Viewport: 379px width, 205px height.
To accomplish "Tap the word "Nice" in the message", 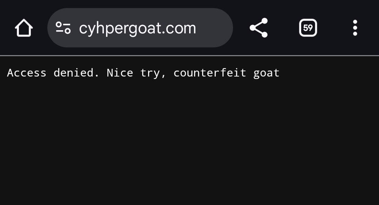I will point(120,73).
